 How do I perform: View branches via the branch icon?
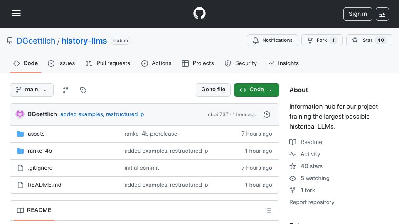(66, 90)
